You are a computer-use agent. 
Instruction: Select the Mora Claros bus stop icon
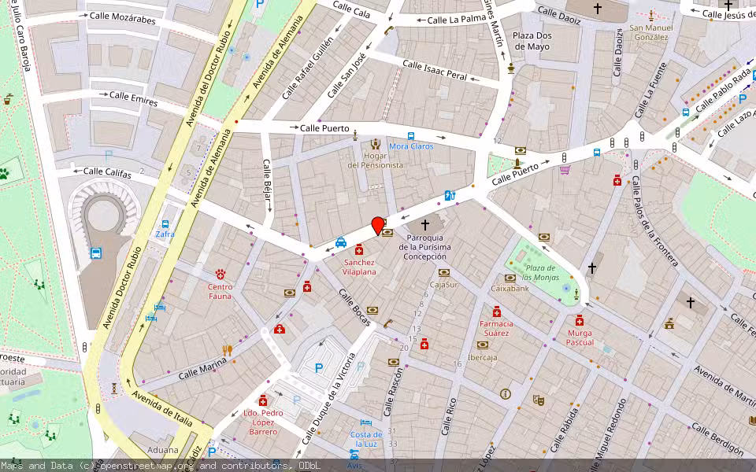tap(411, 136)
